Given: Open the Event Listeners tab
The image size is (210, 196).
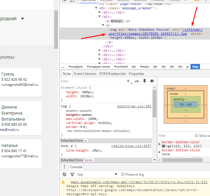Looking at the screenshot, I should pyautogui.click(x=85, y=74).
